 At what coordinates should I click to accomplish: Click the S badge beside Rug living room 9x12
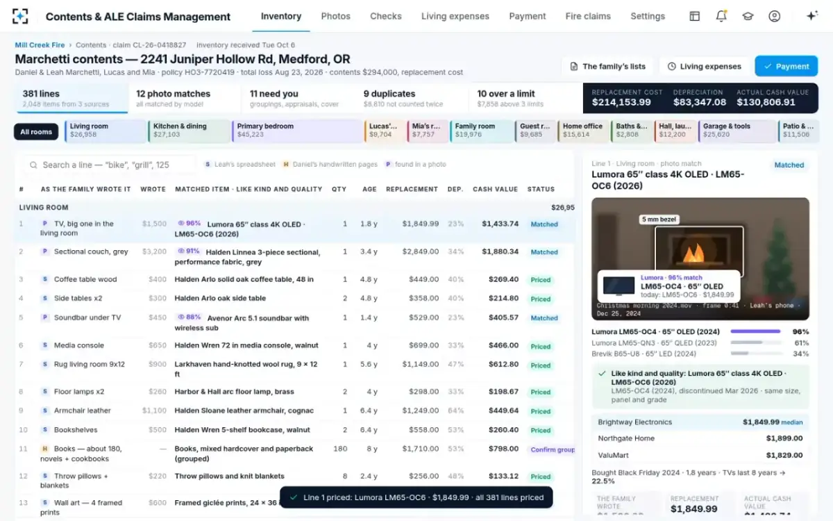point(45,364)
